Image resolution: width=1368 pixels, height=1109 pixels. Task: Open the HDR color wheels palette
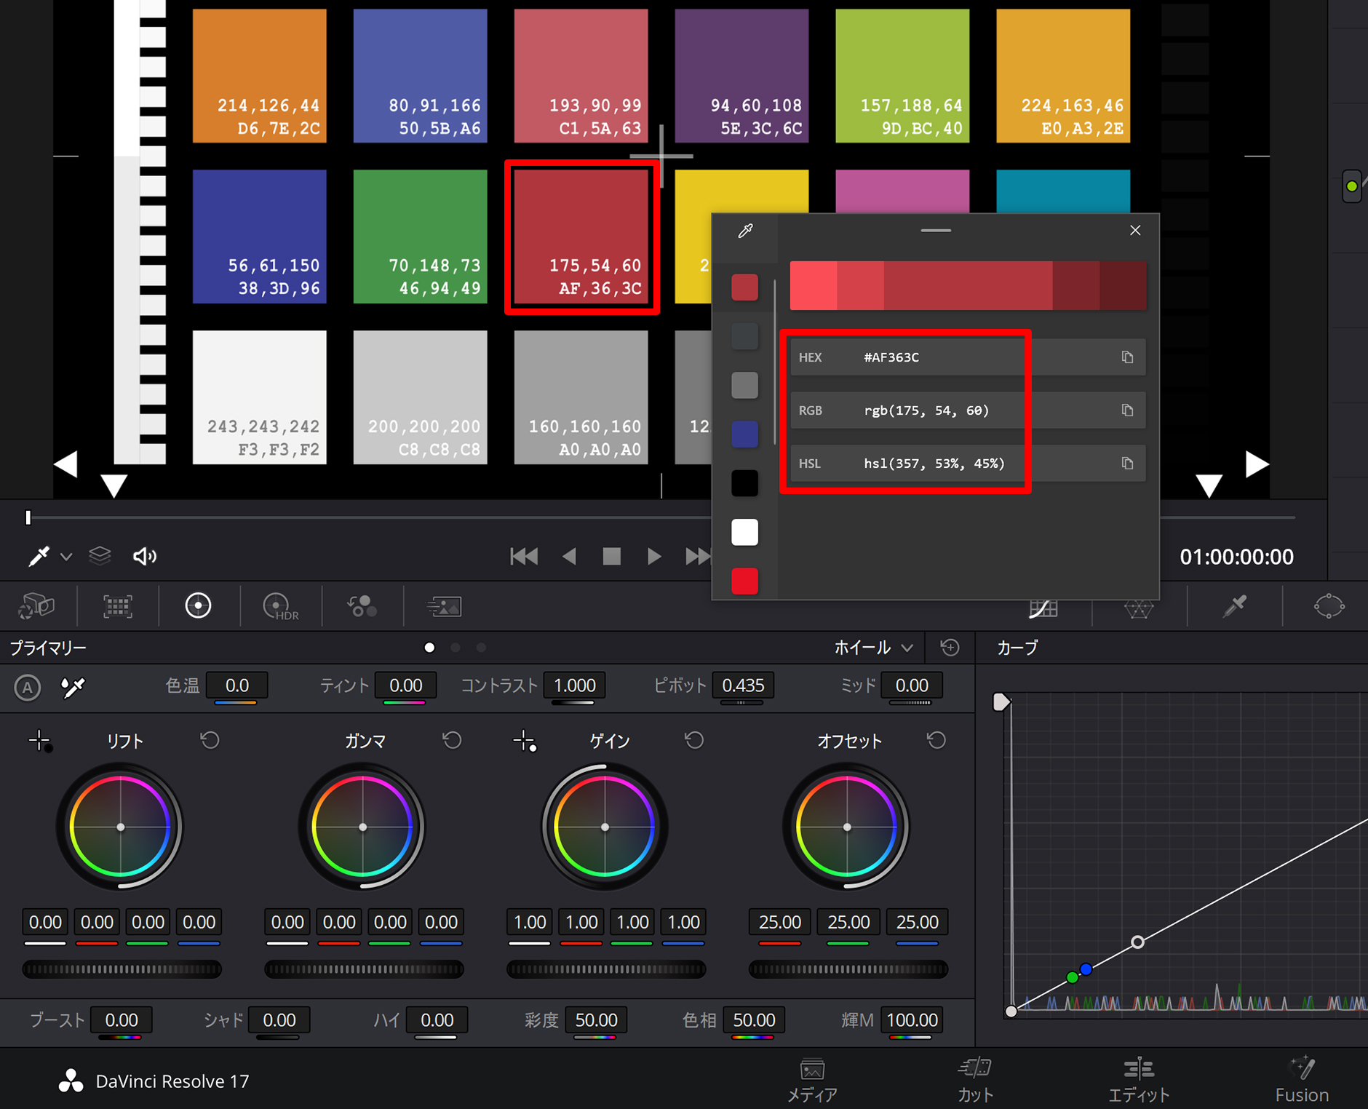click(x=279, y=606)
